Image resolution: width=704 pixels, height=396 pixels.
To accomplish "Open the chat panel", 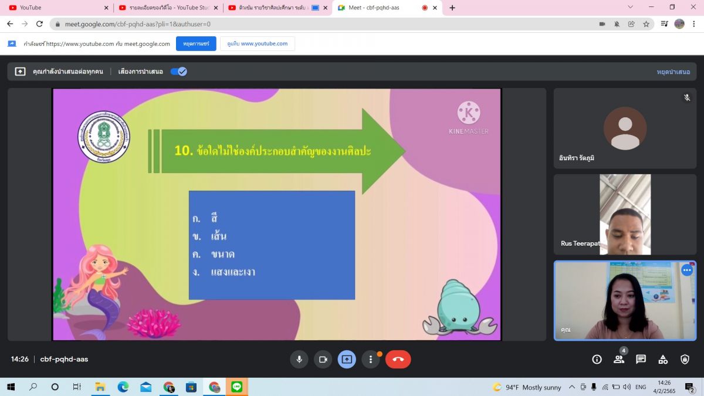I will [641, 360].
